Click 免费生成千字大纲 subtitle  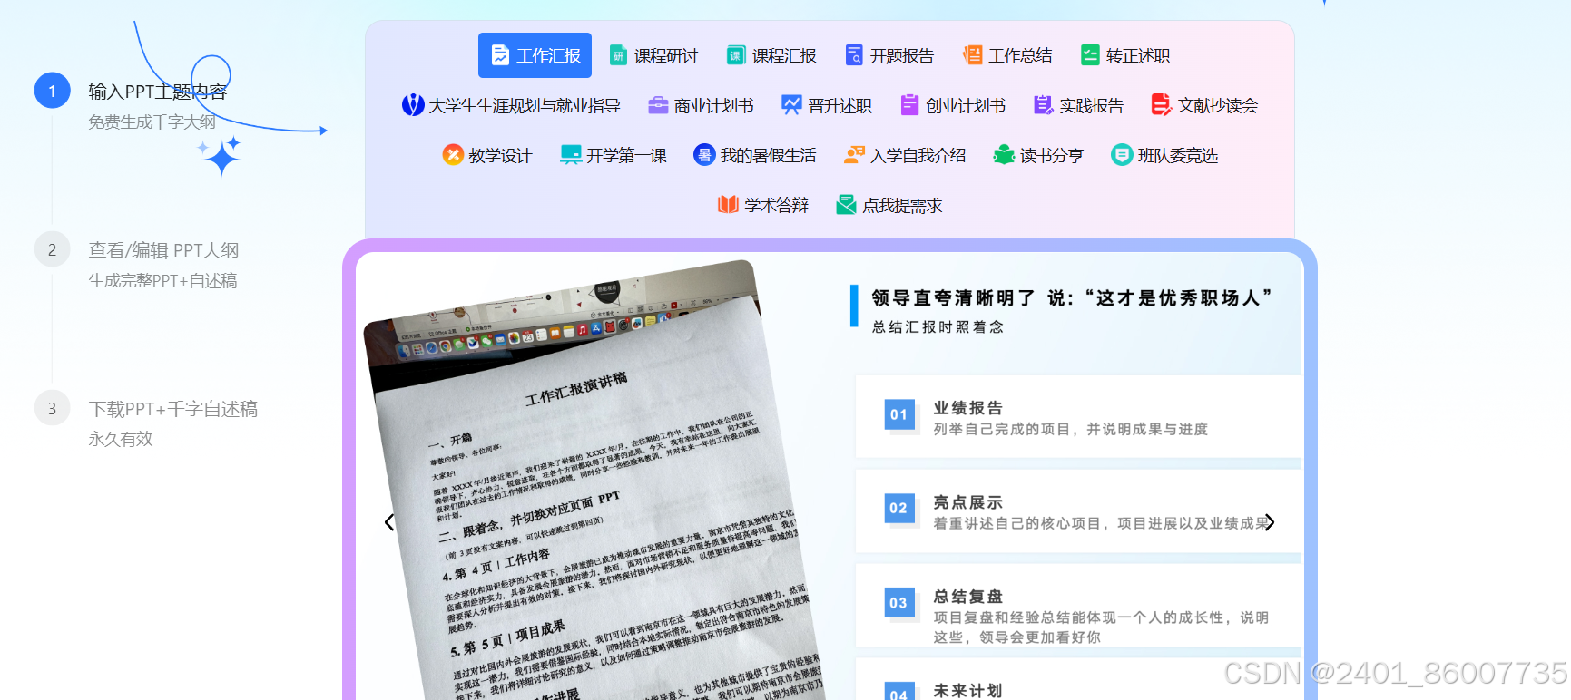point(152,122)
